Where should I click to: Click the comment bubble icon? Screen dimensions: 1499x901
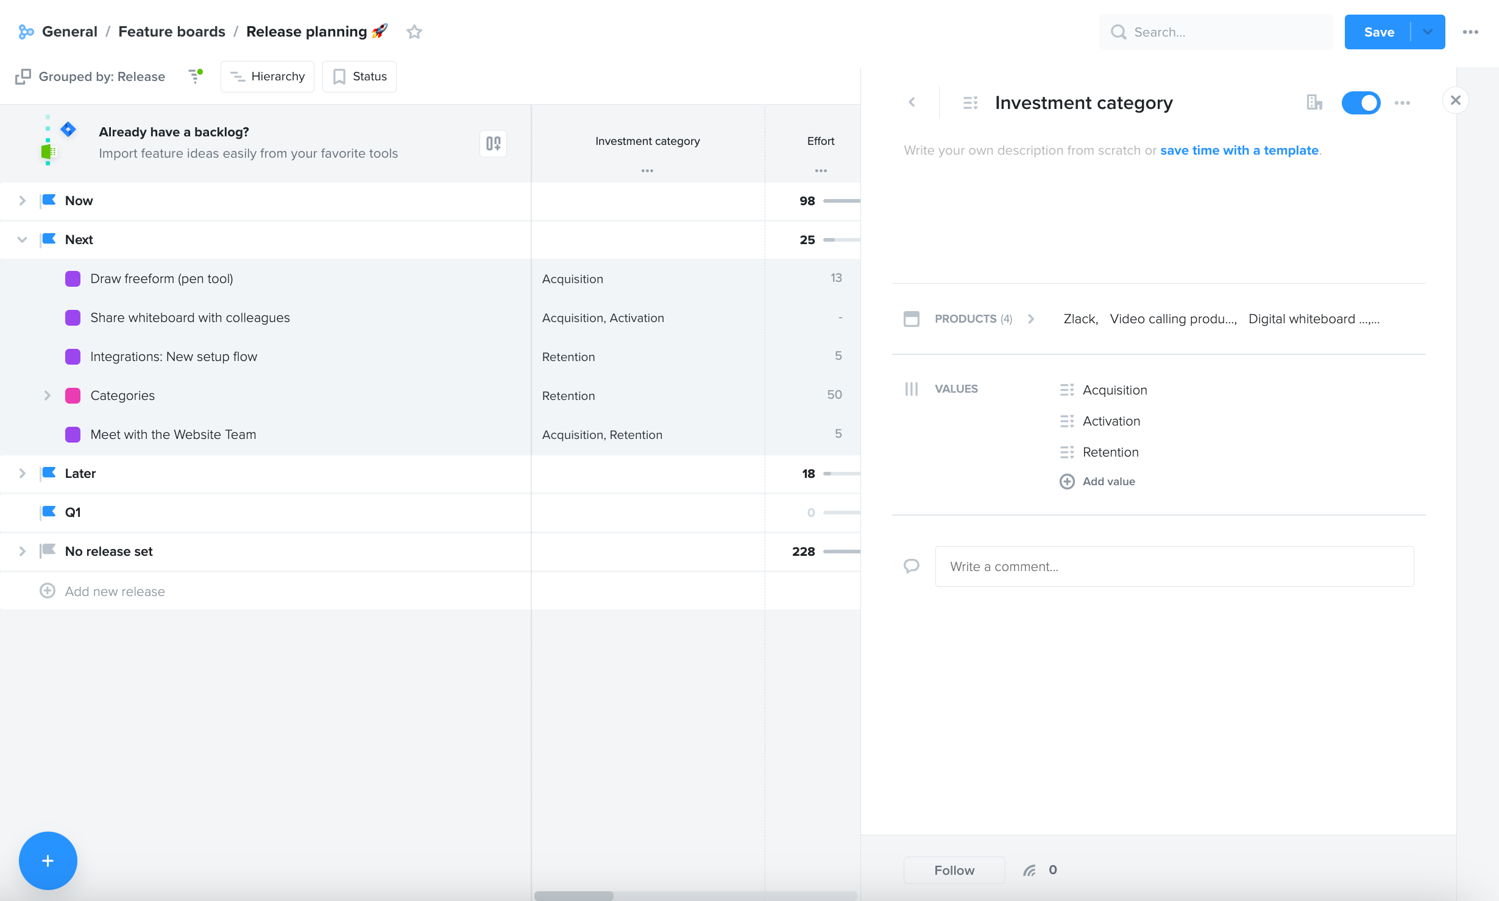pyautogui.click(x=912, y=566)
